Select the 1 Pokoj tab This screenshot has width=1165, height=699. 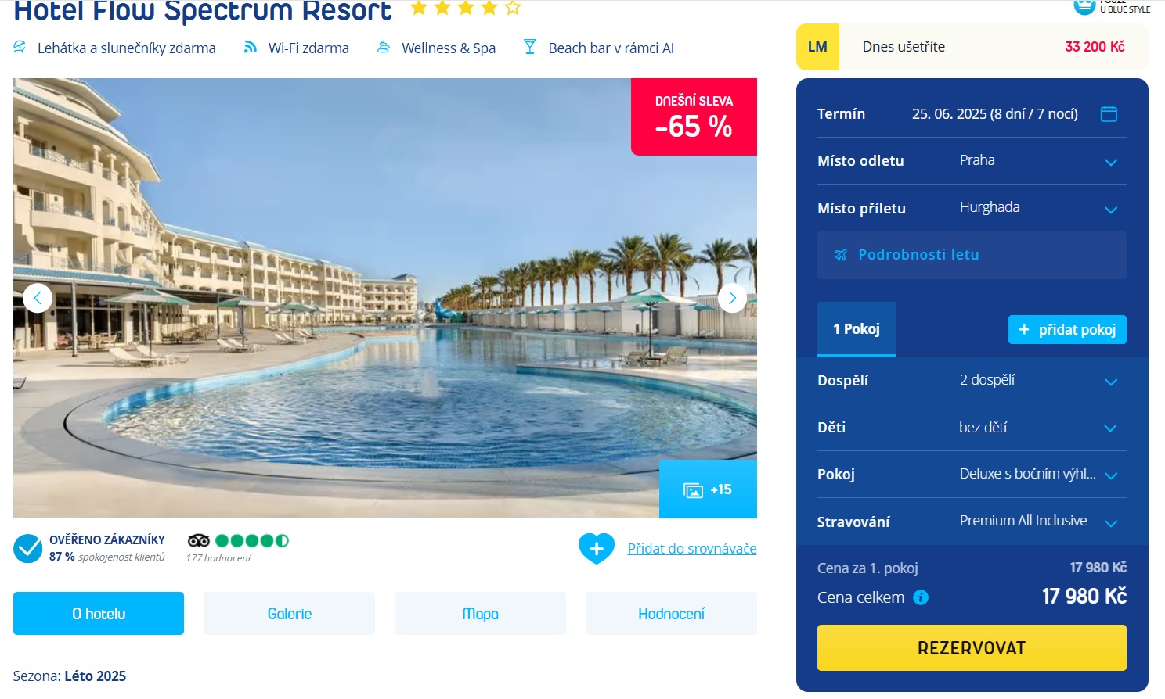click(x=857, y=329)
